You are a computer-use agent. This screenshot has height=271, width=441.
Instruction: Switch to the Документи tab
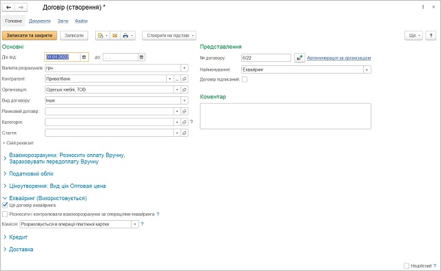[40, 21]
